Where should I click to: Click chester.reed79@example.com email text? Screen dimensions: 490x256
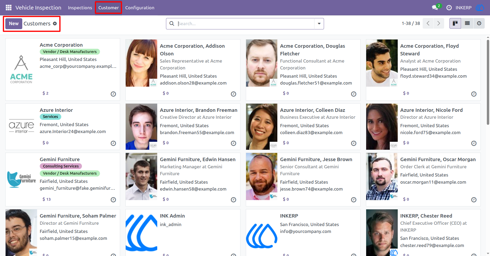point(432,245)
